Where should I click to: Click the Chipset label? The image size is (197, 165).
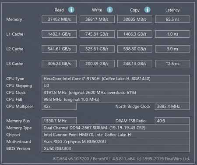click(x=13, y=135)
